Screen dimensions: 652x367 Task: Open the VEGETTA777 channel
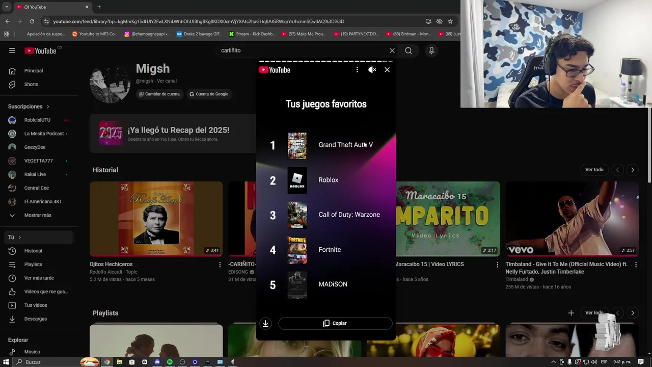click(39, 161)
